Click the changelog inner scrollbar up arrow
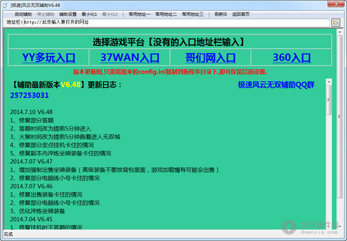 click(x=329, y=82)
